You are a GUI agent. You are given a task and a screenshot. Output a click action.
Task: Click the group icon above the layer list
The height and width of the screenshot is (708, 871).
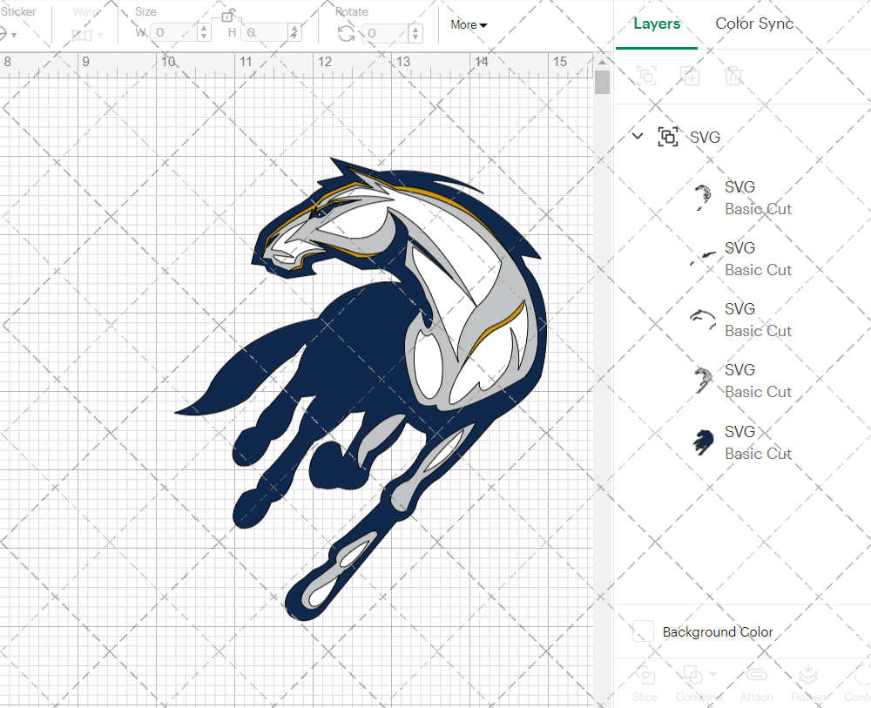click(646, 76)
